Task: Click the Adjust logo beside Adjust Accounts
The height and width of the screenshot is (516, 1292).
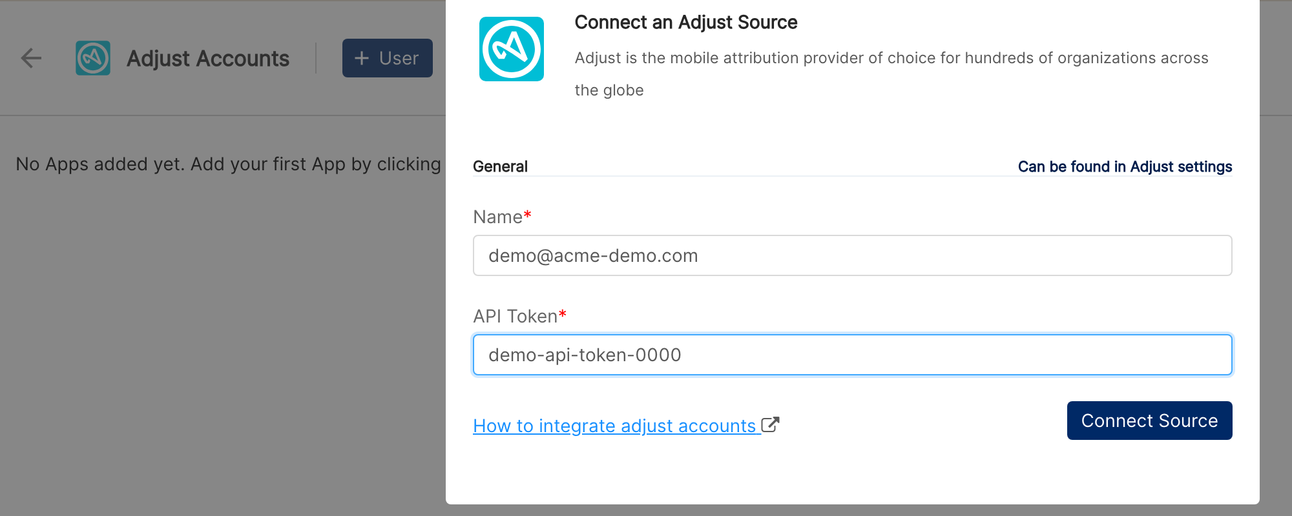Action: coord(93,58)
